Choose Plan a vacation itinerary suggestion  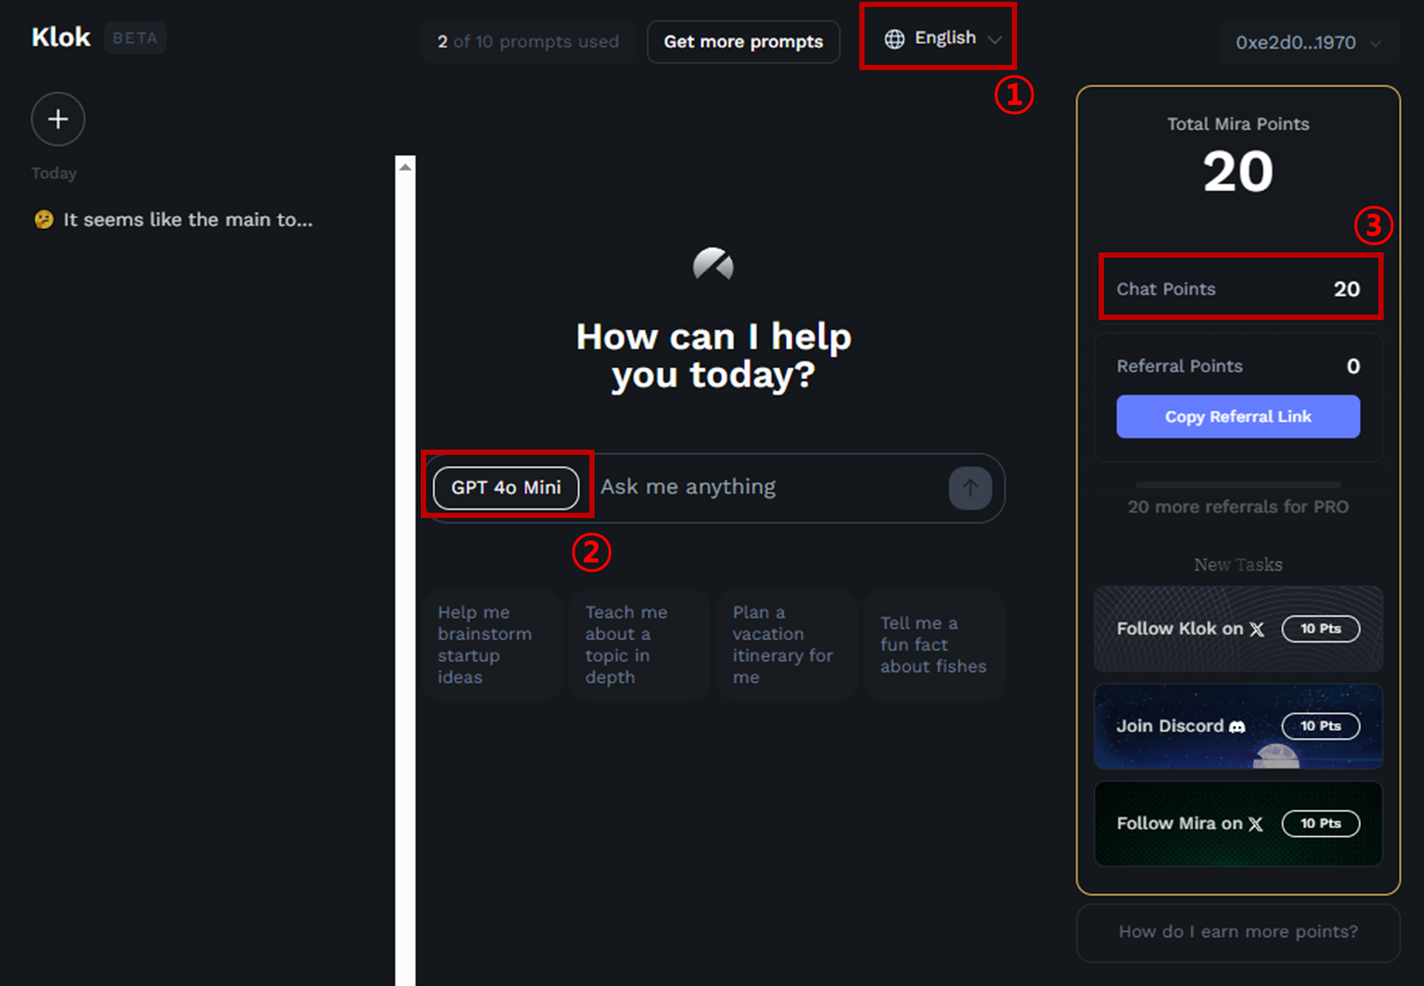click(x=787, y=645)
